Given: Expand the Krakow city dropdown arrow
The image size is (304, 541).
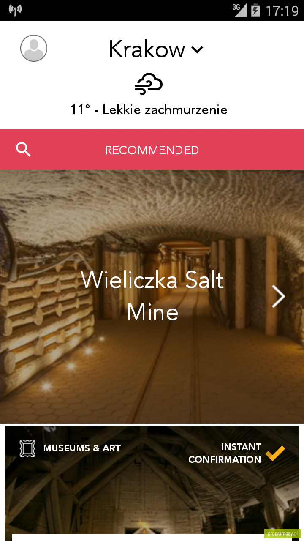Looking at the screenshot, I should click(197, 50).
